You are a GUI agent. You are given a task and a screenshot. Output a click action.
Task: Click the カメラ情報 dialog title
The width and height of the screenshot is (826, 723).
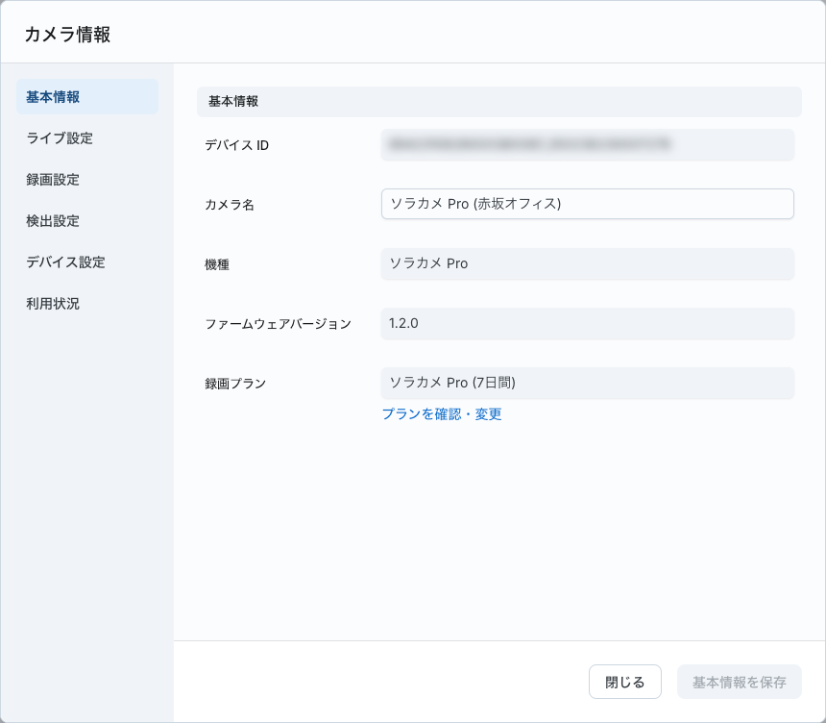[x=67, y=35]
